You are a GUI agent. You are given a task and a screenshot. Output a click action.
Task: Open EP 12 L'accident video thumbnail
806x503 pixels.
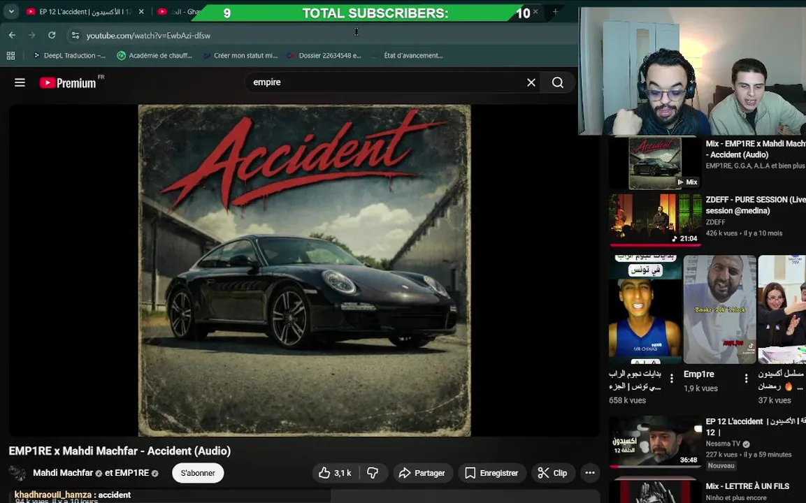(x=655, y=442)
